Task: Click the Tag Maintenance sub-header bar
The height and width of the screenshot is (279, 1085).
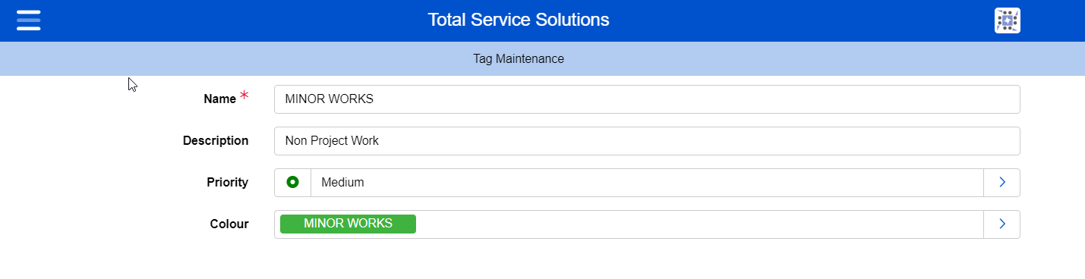Action: click(x=542, y=58)
